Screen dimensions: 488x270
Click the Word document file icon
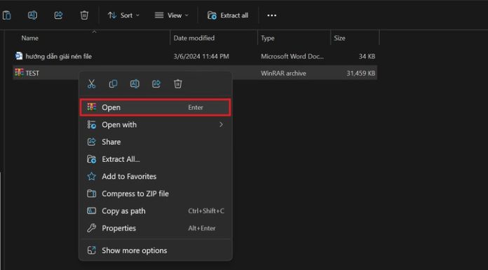tap(19, 56)
